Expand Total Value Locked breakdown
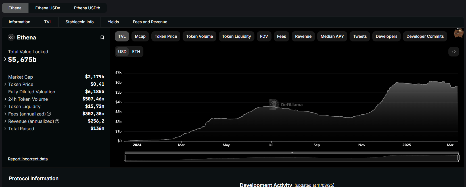Screen dimensions: 466x187 click(5, 59)
